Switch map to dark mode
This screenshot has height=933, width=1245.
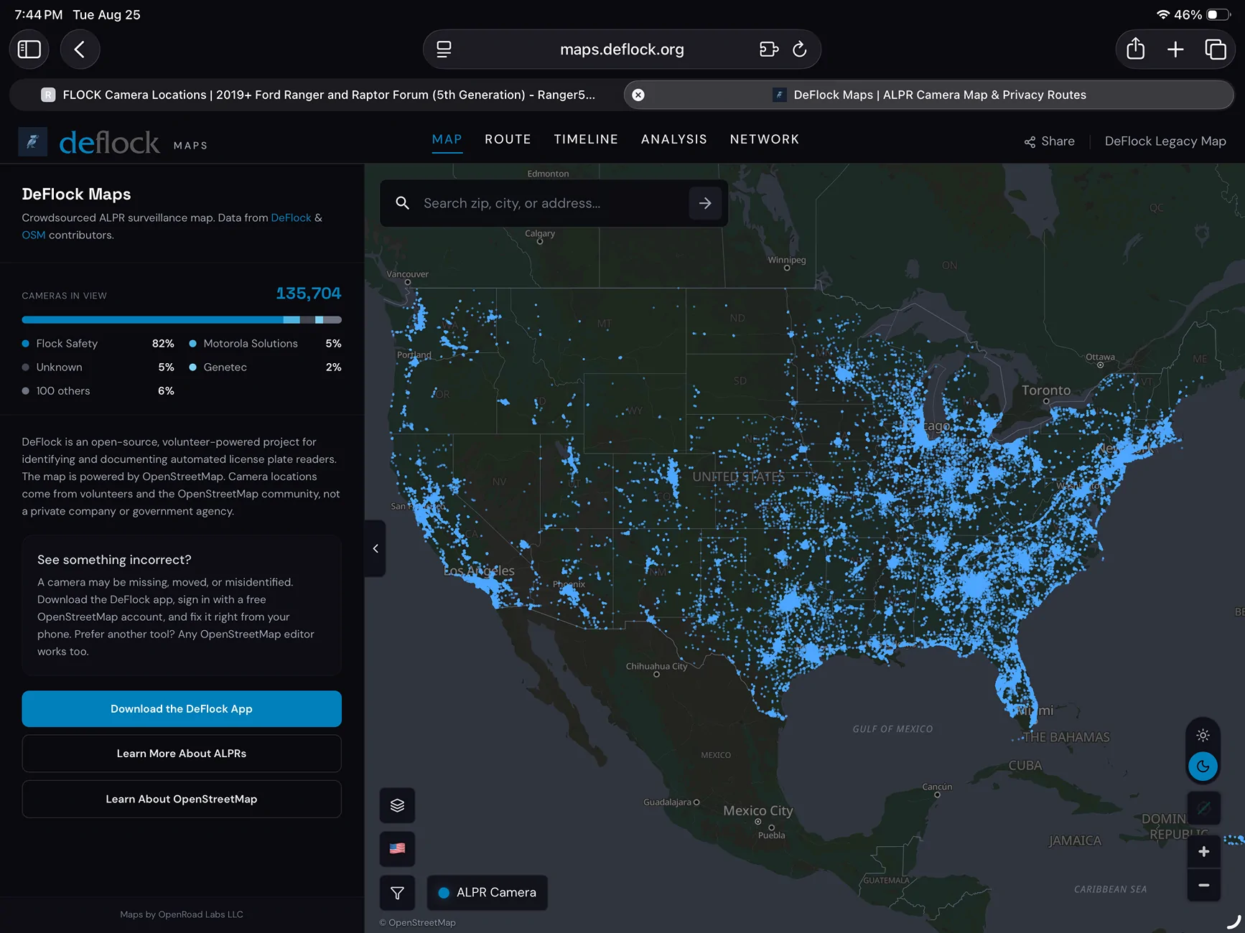1203,766
